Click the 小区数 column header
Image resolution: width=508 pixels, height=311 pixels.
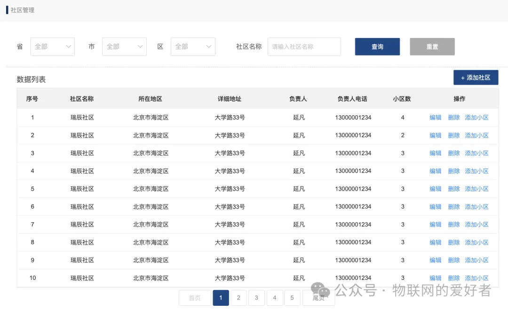(402, 99)
